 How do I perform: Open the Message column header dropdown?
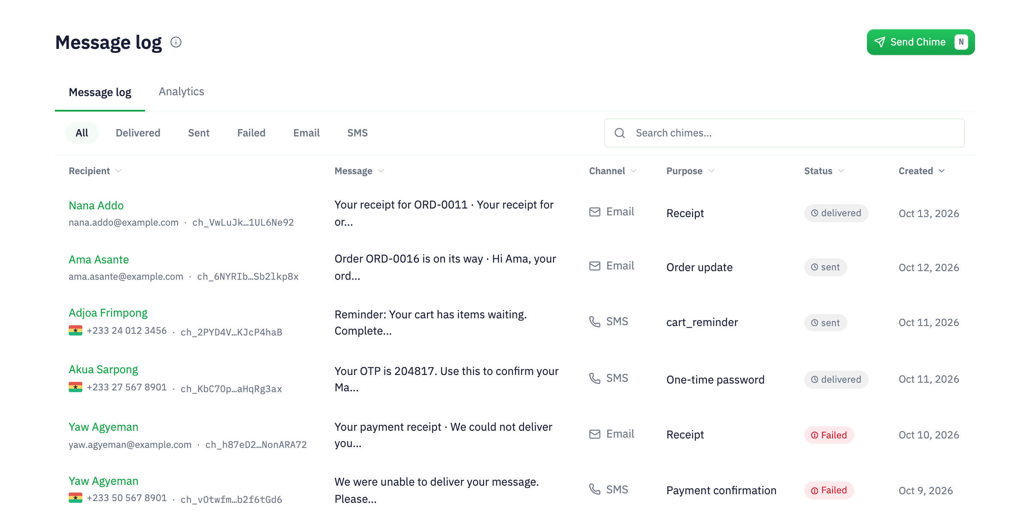359,171
